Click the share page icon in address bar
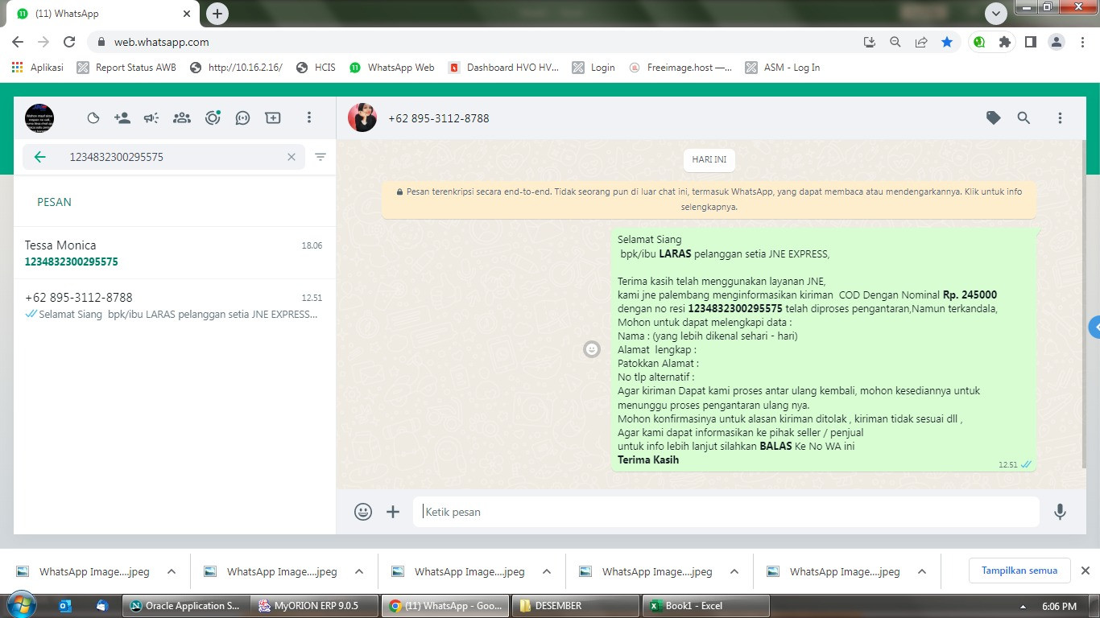This screenshot has height=618, width=1100. 921,42
